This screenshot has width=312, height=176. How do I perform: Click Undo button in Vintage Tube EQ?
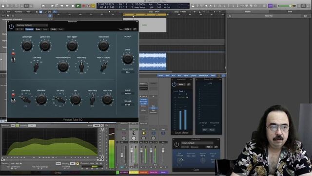[x=53, y=29]
